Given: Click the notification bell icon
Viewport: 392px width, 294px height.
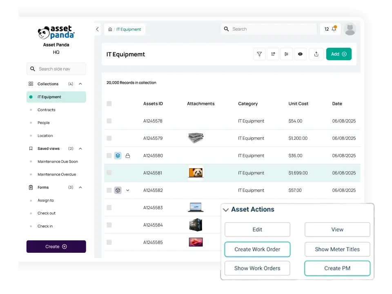Looking at the screenshot, I should (334, 29).
